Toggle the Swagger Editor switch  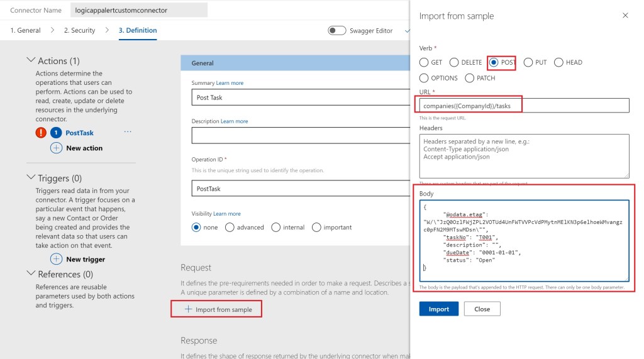(336, 30)
